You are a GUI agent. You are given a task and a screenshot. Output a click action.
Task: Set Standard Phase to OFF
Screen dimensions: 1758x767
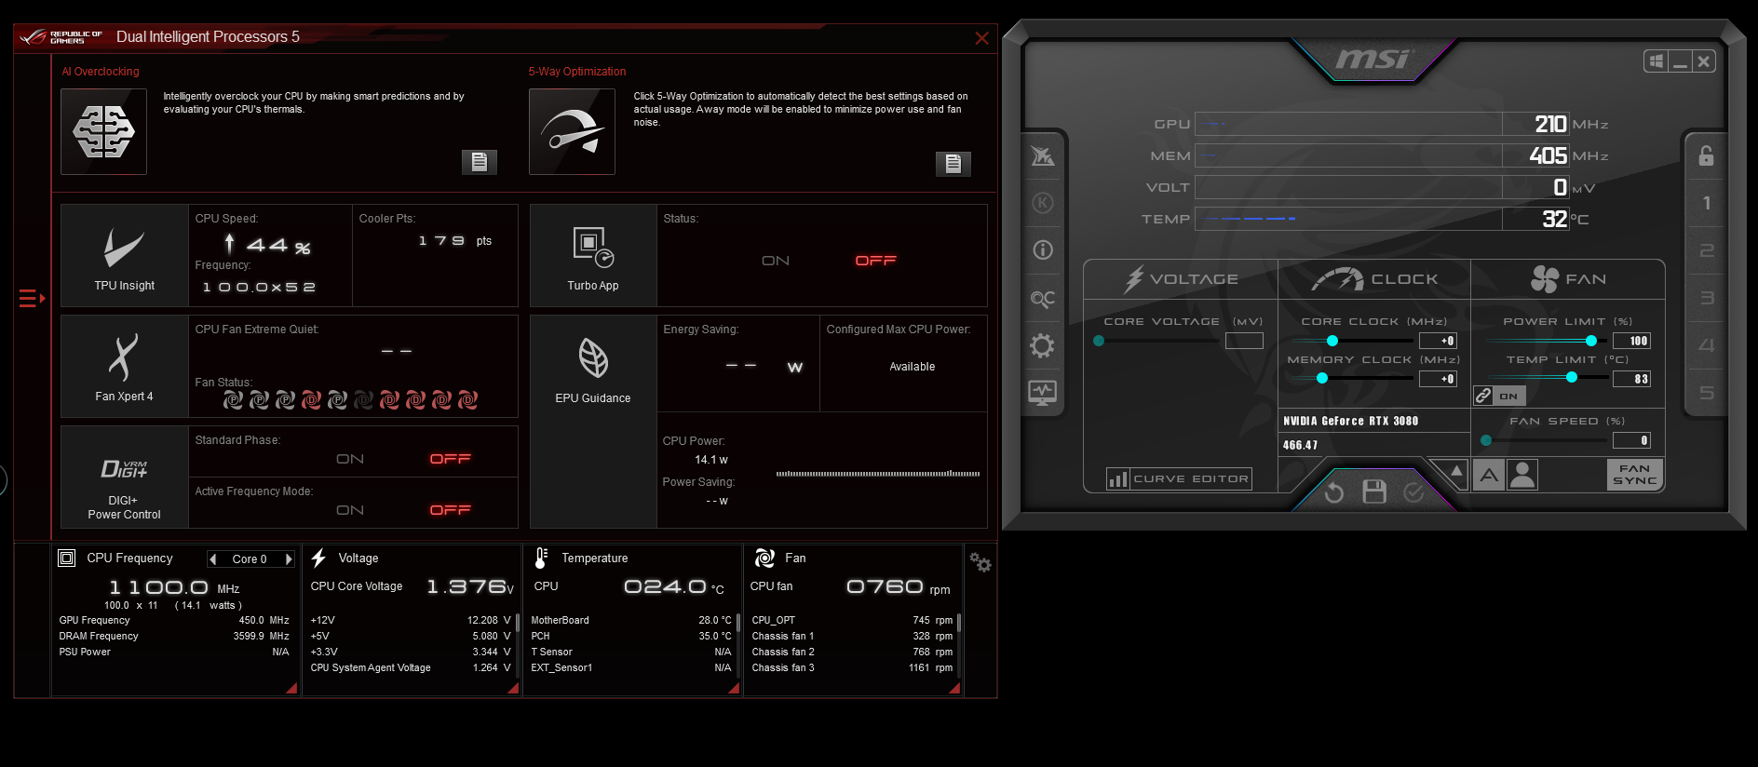click(x=451, y=459)
